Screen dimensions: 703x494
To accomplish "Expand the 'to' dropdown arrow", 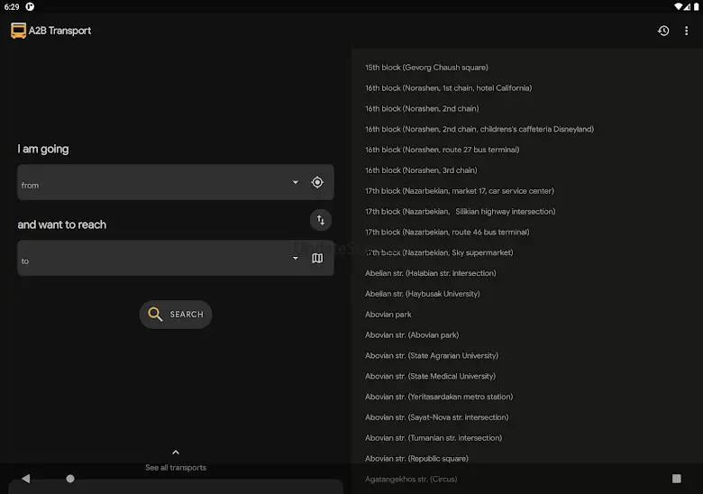I will pos(295,259).
